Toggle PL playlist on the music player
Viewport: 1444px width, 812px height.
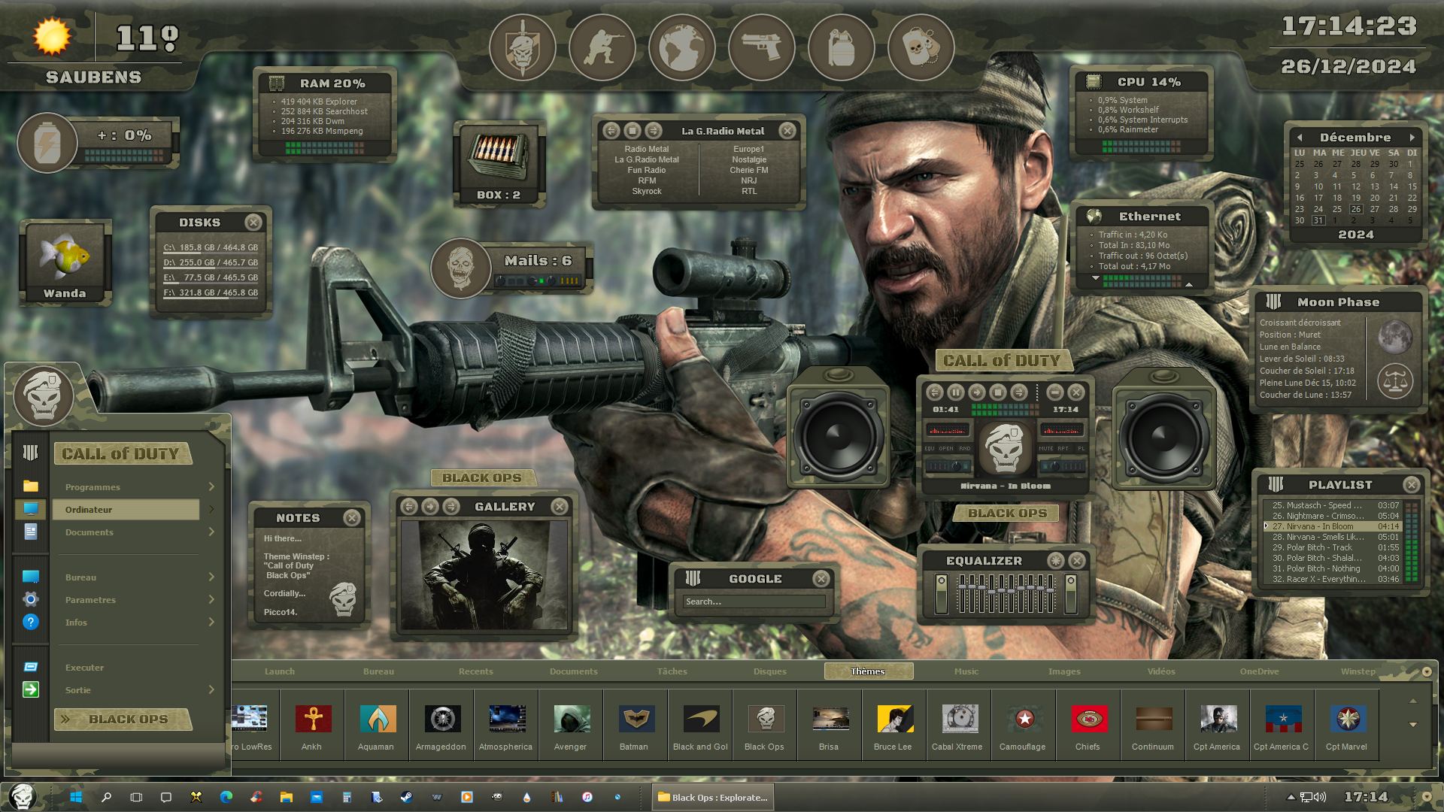(1081, 448)
